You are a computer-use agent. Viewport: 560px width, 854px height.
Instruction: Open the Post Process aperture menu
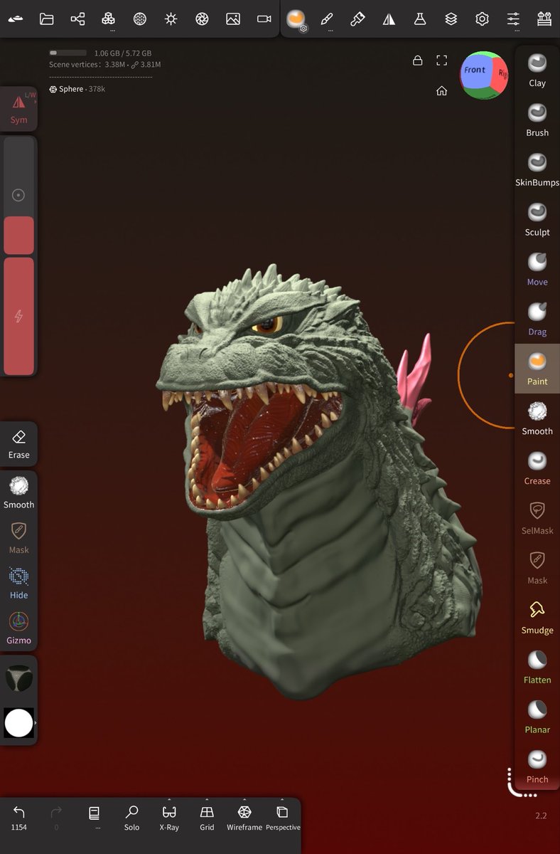202,19
